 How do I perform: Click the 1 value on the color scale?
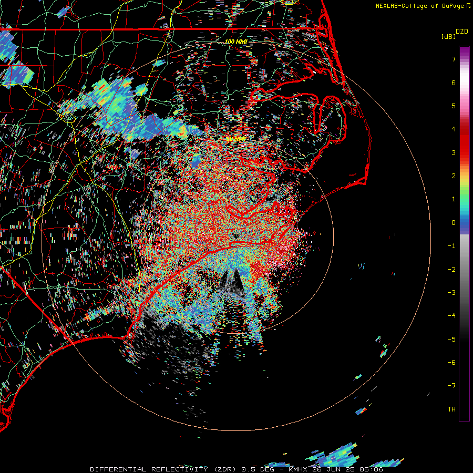pyautogui.click(x=454, y=199)
